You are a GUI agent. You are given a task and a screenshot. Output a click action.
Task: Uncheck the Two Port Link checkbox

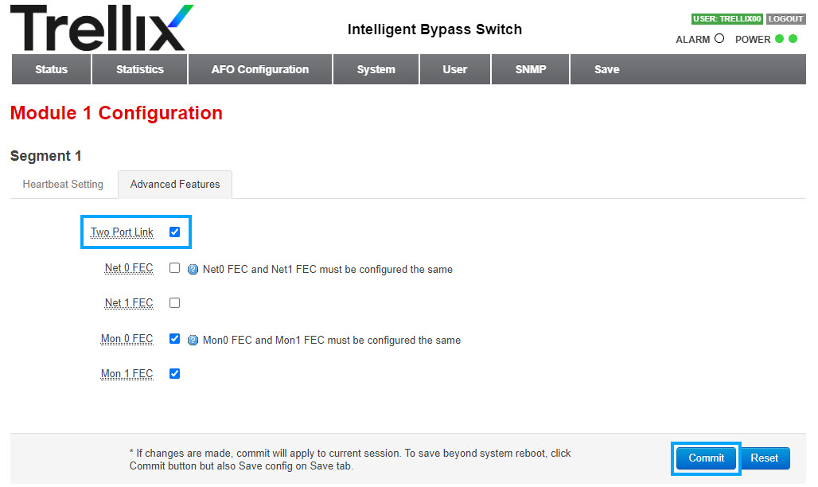tap(175, 232)
